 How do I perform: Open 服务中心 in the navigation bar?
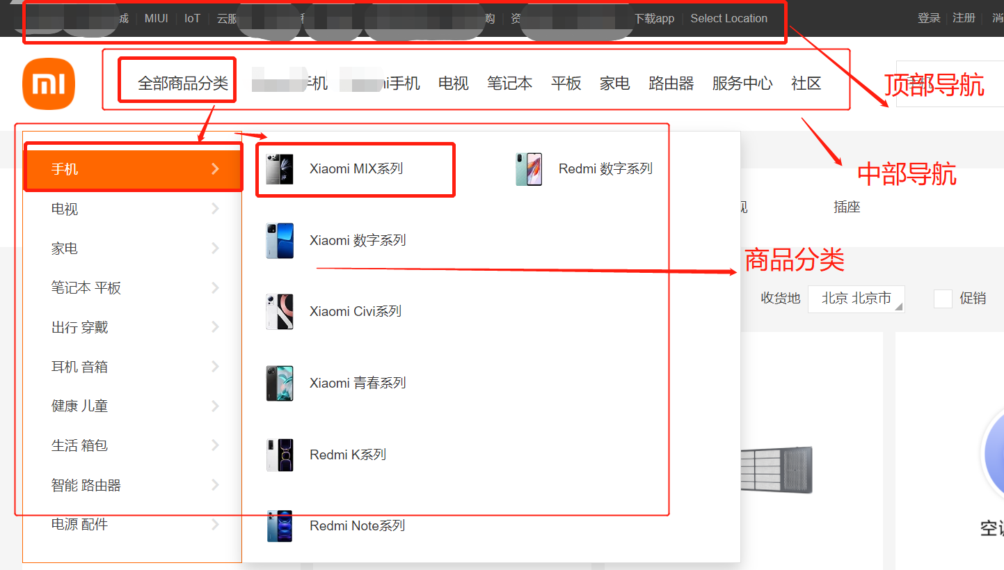click(x=742, y=84)
